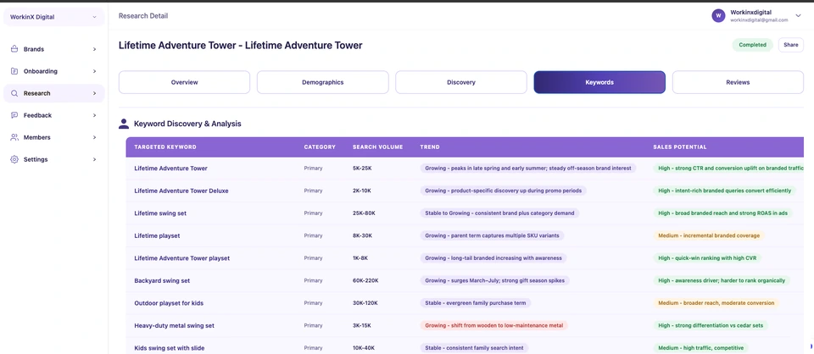Open Brands in the sidebar
The image size is (814, 354).
tap(54, 49)
